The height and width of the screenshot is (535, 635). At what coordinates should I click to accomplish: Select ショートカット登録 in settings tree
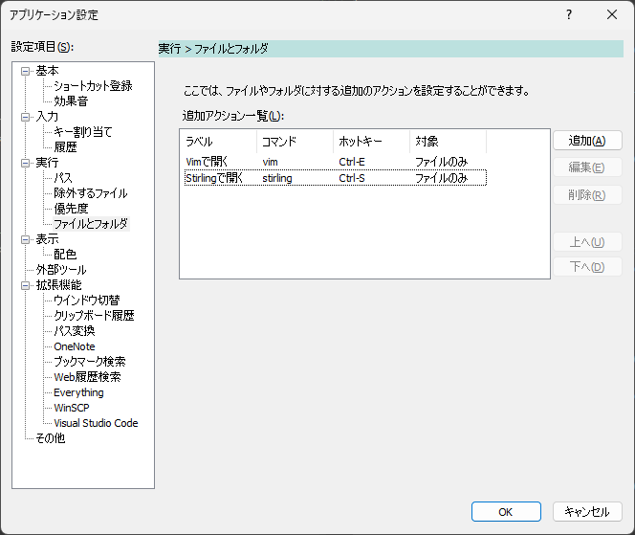point(93,86)
